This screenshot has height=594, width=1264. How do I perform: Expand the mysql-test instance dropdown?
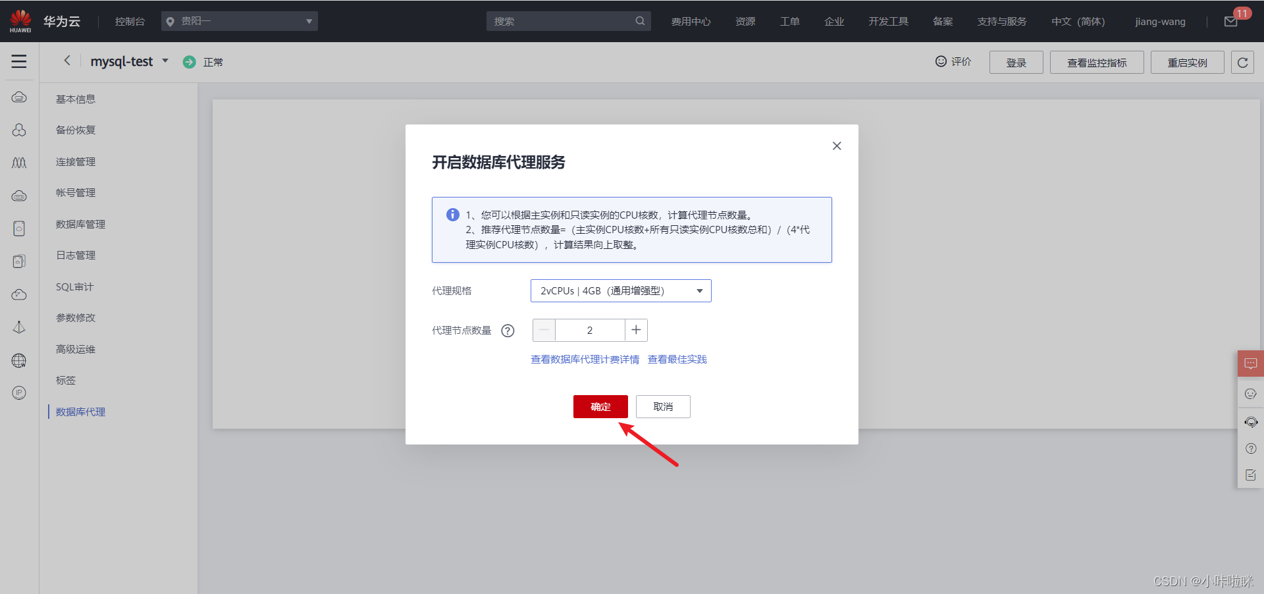pyautogui.click(x=165, y=61)
